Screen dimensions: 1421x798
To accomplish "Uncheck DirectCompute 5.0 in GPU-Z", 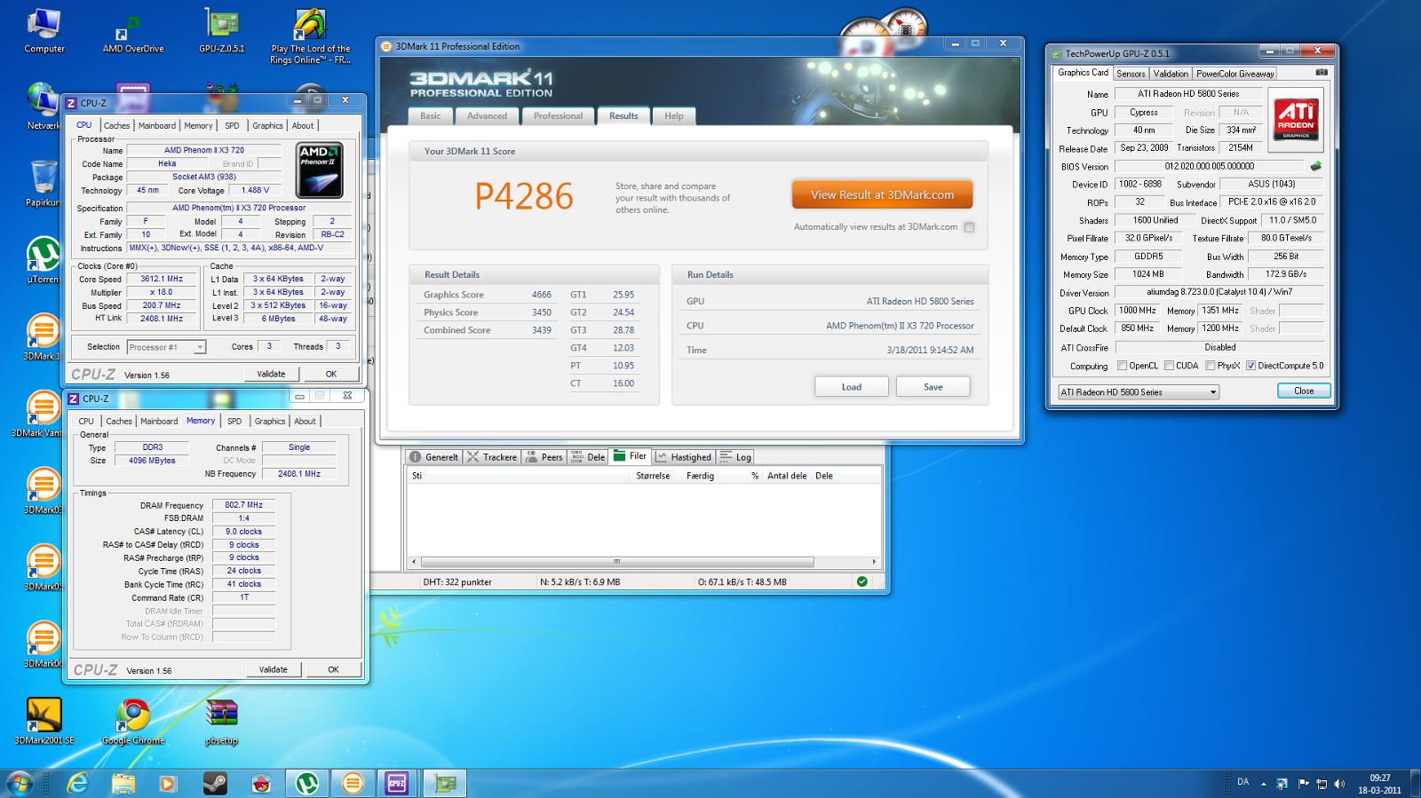I will point(1250,366).
